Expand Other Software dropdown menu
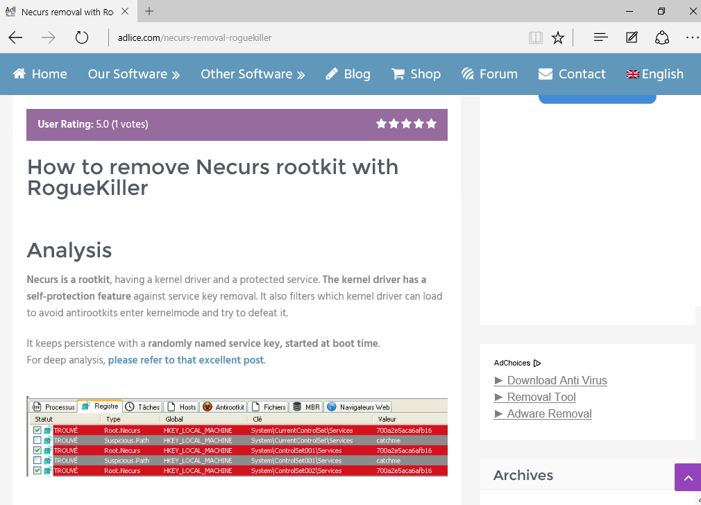 [x=253, y=74]
